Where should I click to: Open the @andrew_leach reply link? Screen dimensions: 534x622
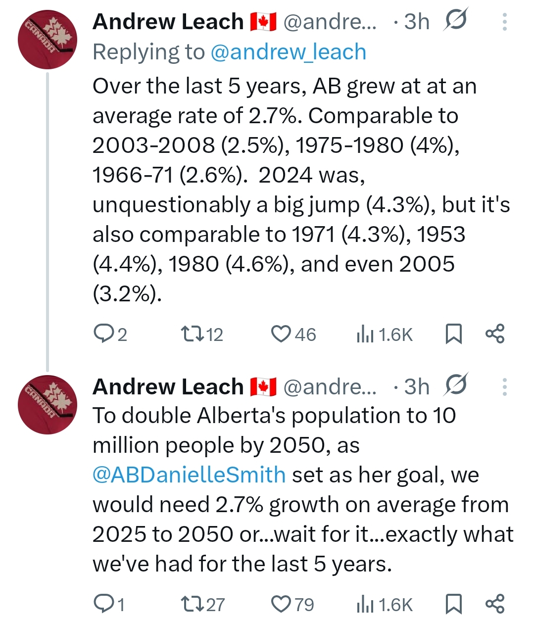[288, 52]
